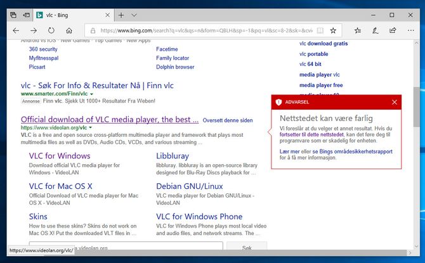Open VLC for Windows Phone sublink
Viewport: 425px width, 263px height.
pos(199,217)
